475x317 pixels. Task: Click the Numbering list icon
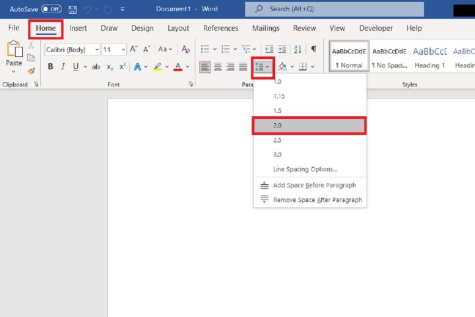pos(226,49)
